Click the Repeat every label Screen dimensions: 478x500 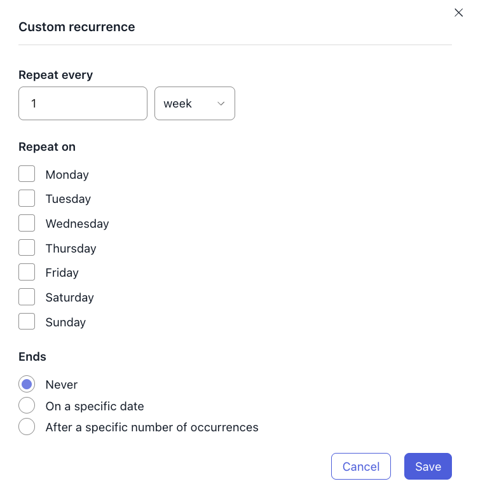click(x=56, y=75)
